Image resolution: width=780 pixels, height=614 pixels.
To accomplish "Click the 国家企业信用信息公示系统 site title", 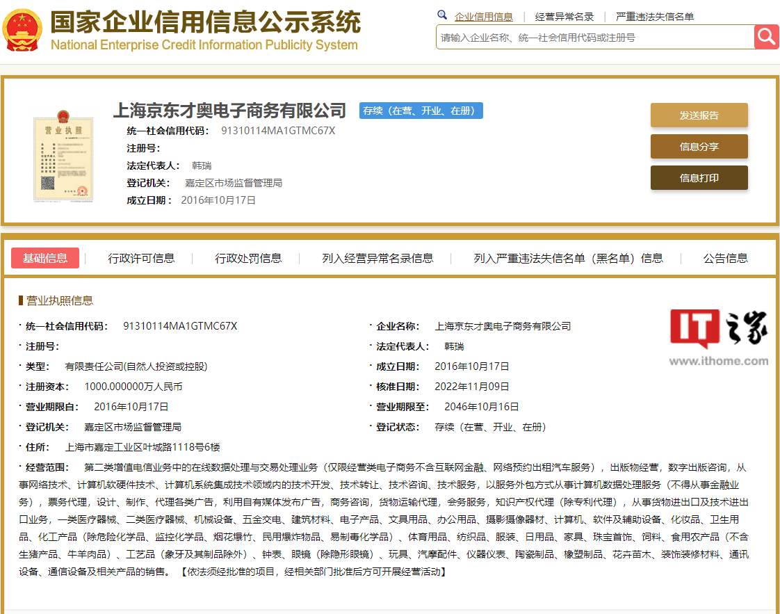I will click(x=206, y=22).
